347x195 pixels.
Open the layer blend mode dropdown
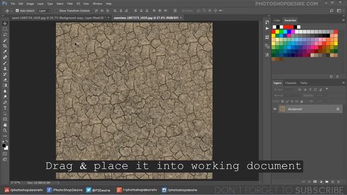287,95
